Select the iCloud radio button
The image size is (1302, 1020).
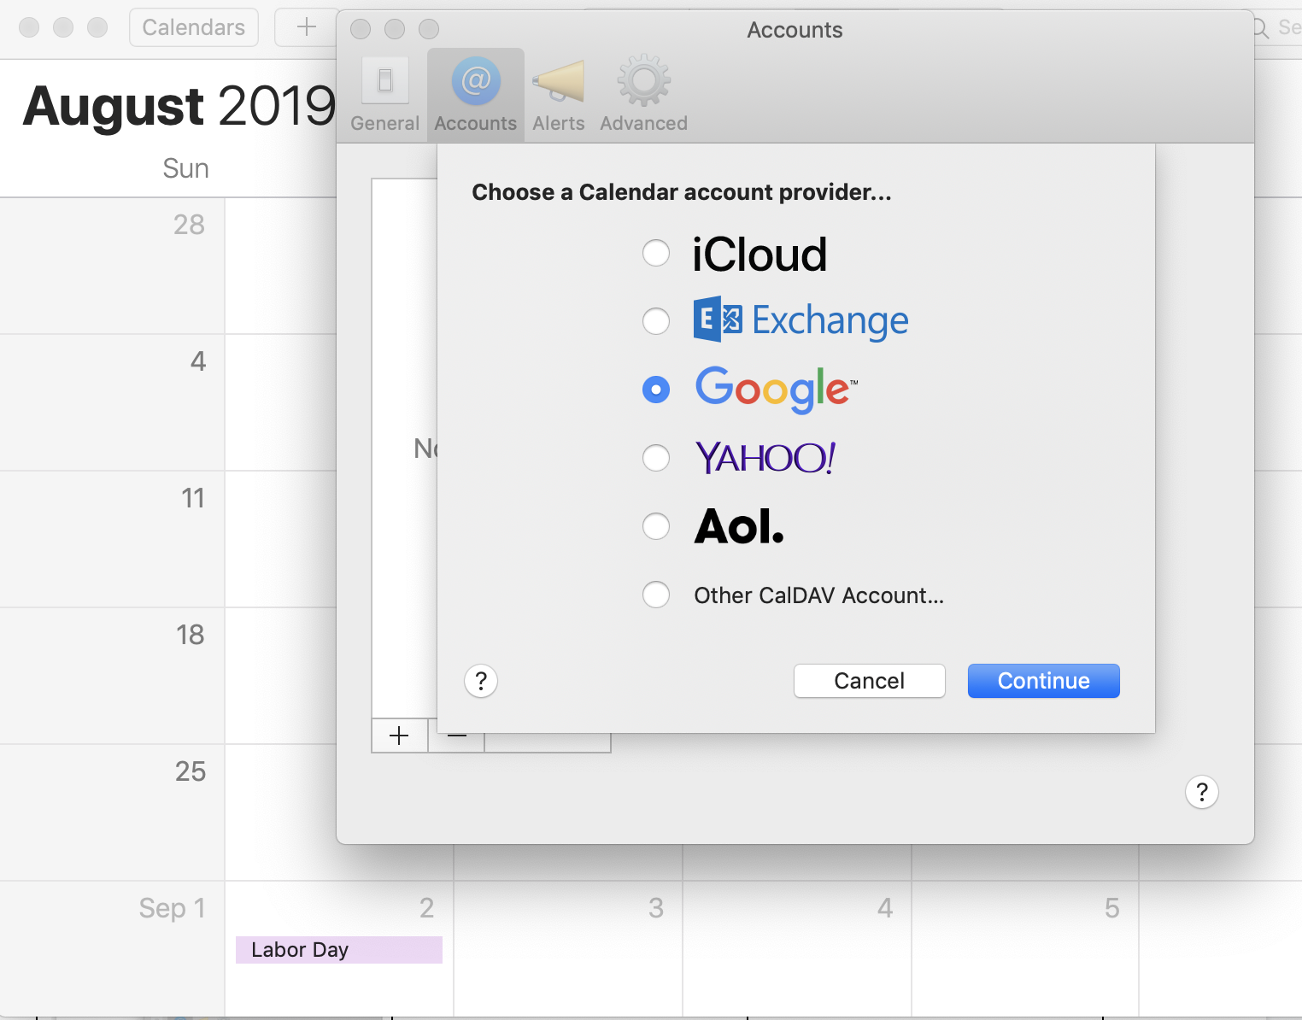pyautogui.click(x=656, y=253)
